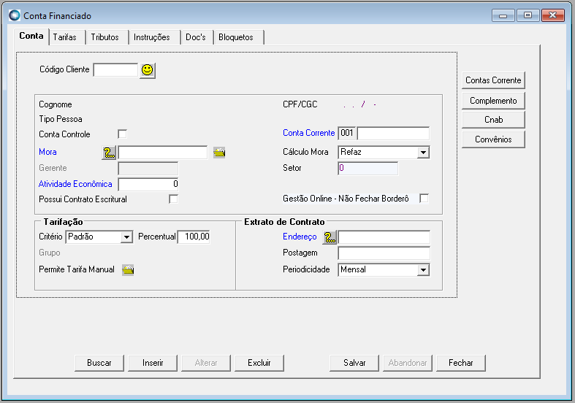Click the Contas Corrente button
The image size is (575, 403).
[x=493, y=80]
